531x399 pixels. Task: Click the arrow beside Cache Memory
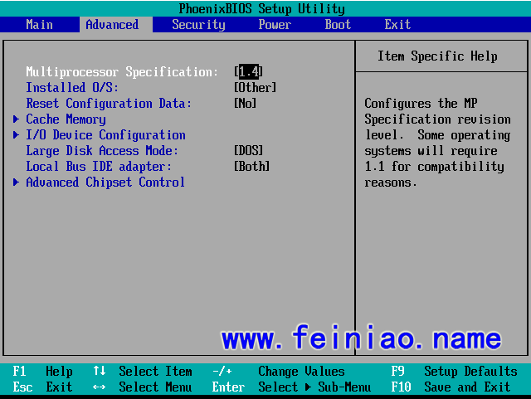tap(16, 119)
